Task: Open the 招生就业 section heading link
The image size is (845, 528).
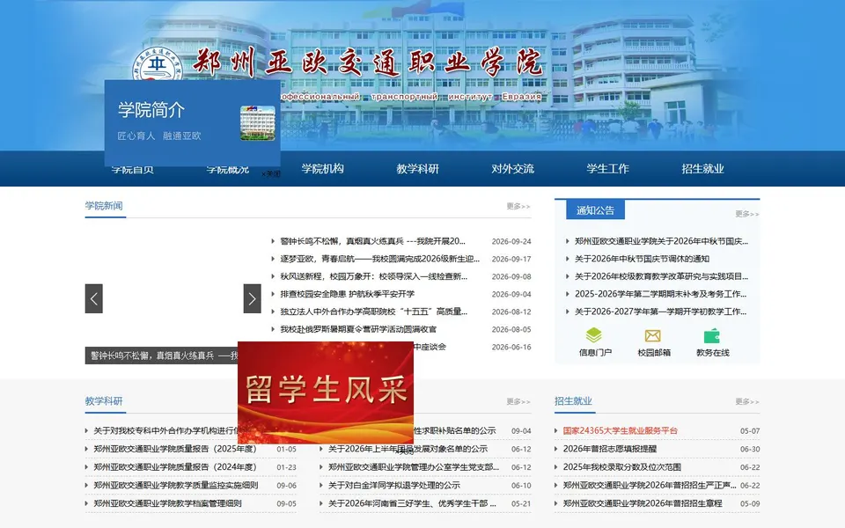Action: (573, 401)
